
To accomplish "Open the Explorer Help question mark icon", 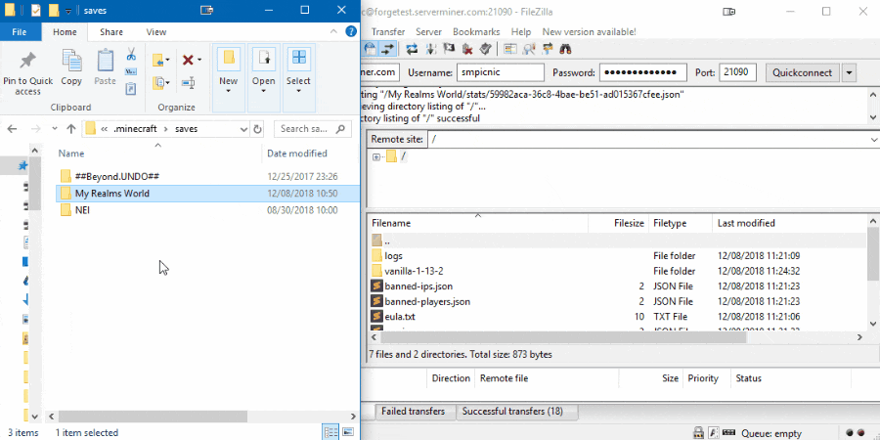I will tap(351, 31).
